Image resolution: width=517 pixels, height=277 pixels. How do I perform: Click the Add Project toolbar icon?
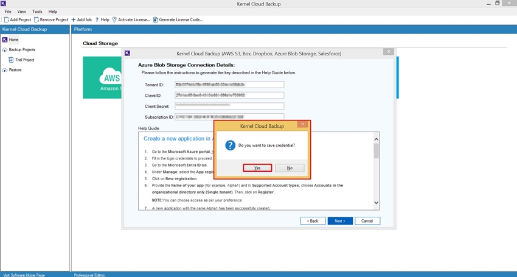6,20
